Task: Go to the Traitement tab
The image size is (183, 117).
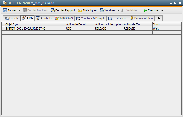Action: 117,18
